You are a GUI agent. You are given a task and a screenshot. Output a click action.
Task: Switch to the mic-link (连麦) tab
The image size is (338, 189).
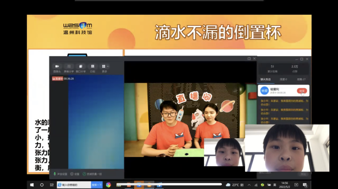283,80
